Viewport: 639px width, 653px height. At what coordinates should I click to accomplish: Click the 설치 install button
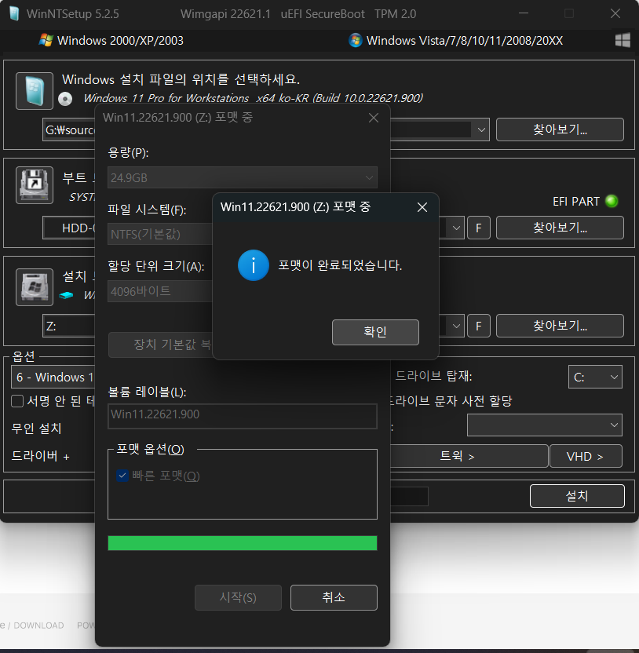pyautogui.click(x=577, y=495)
